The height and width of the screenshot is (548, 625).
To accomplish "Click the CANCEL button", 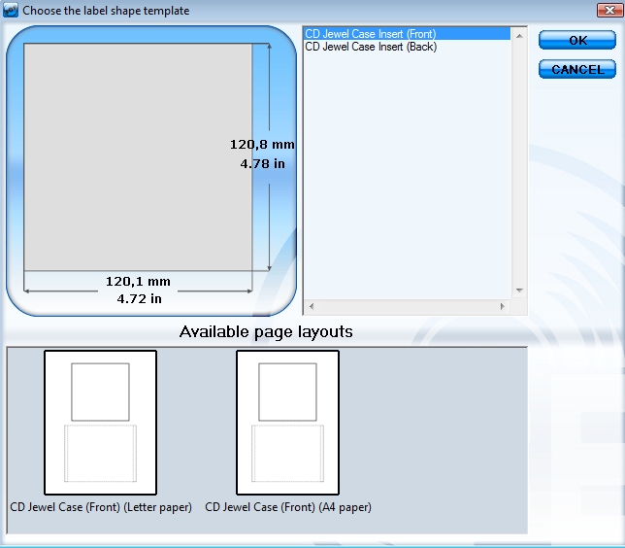I will (577, 69).
